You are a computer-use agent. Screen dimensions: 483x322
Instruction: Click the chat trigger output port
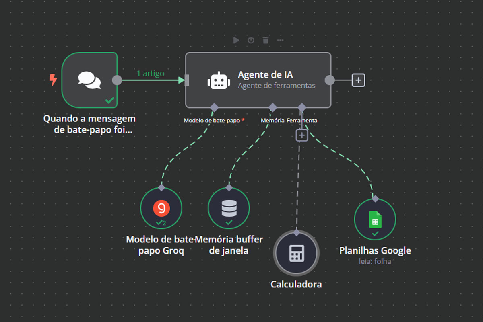(x=117, y=80)
